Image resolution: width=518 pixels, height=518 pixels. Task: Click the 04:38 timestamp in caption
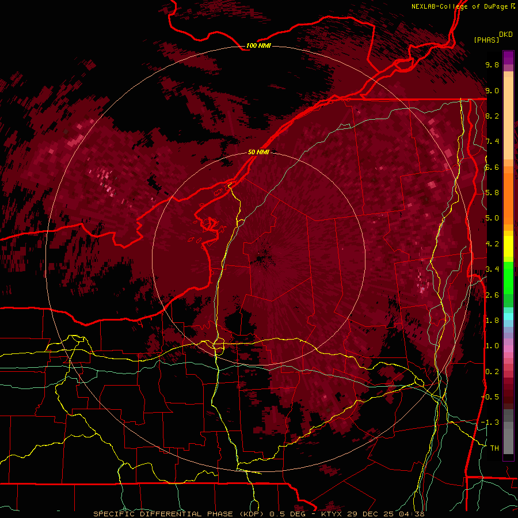point(411,514)
